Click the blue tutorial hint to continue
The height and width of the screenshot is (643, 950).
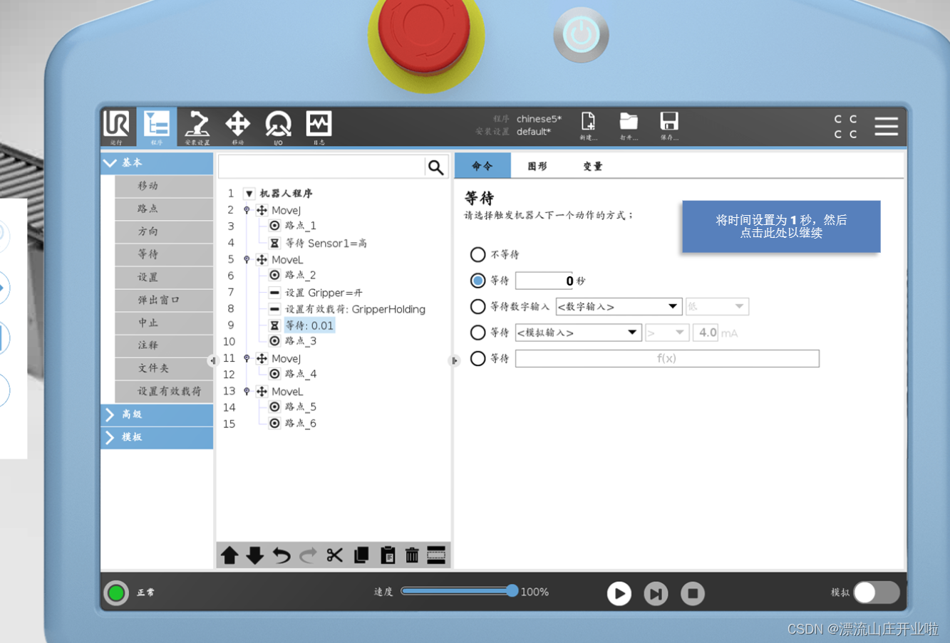(x=781, y=226)
